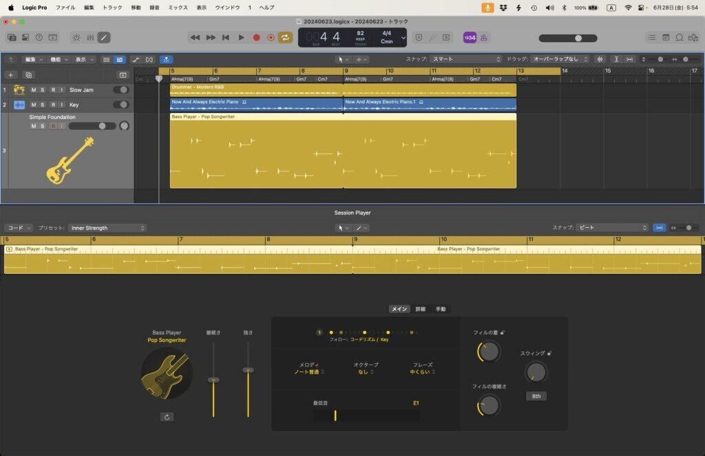This screenshot has width=705, height=456.
Task: Change the オクターブ なし option
Action: pyautogui.click(x=366, y=372)
